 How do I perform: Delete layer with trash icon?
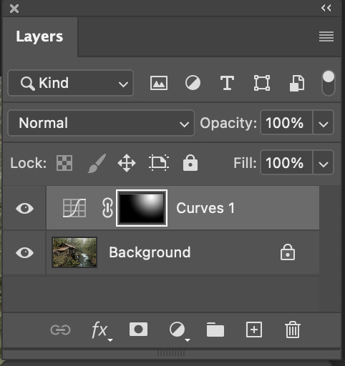[293, 330]
